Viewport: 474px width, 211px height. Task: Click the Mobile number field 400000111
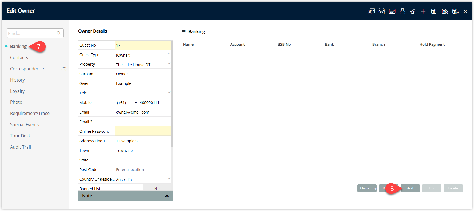155,103
